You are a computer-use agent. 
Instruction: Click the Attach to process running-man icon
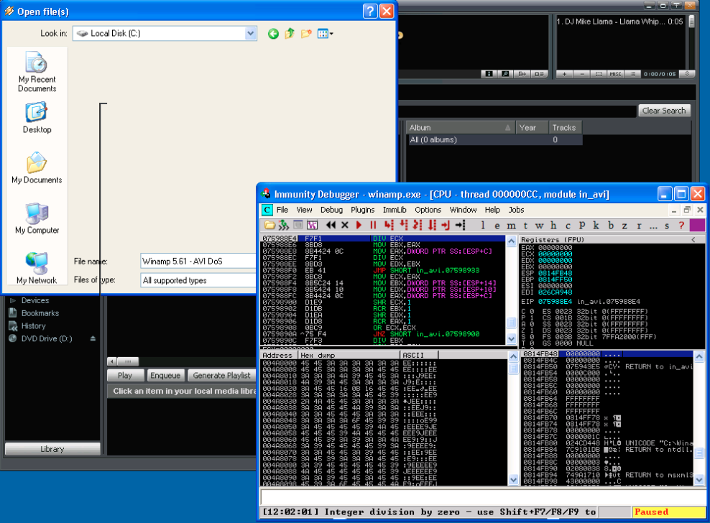(284, 225)
